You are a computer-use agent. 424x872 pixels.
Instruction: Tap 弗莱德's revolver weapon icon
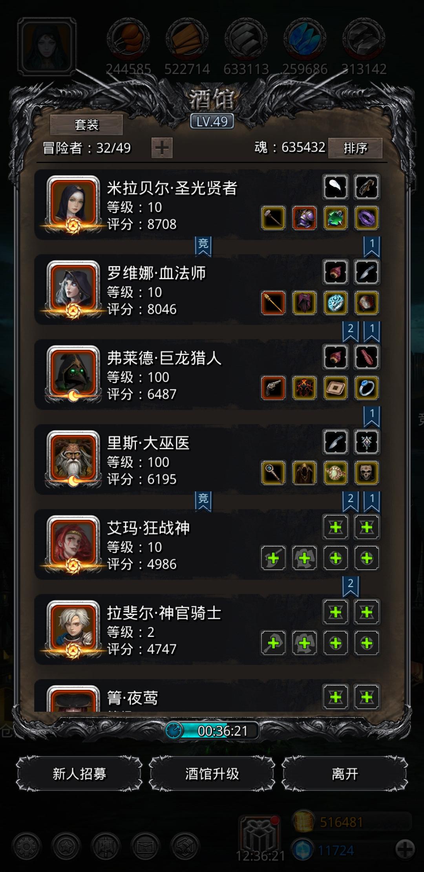tap(273, 388)
